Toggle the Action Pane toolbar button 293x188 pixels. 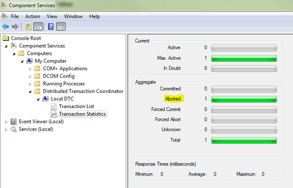[61, 27]
